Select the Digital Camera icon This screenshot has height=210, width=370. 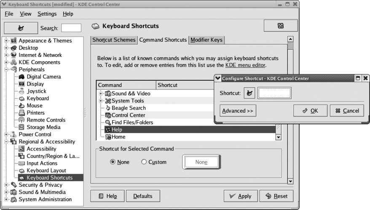(x=22, y=76)
